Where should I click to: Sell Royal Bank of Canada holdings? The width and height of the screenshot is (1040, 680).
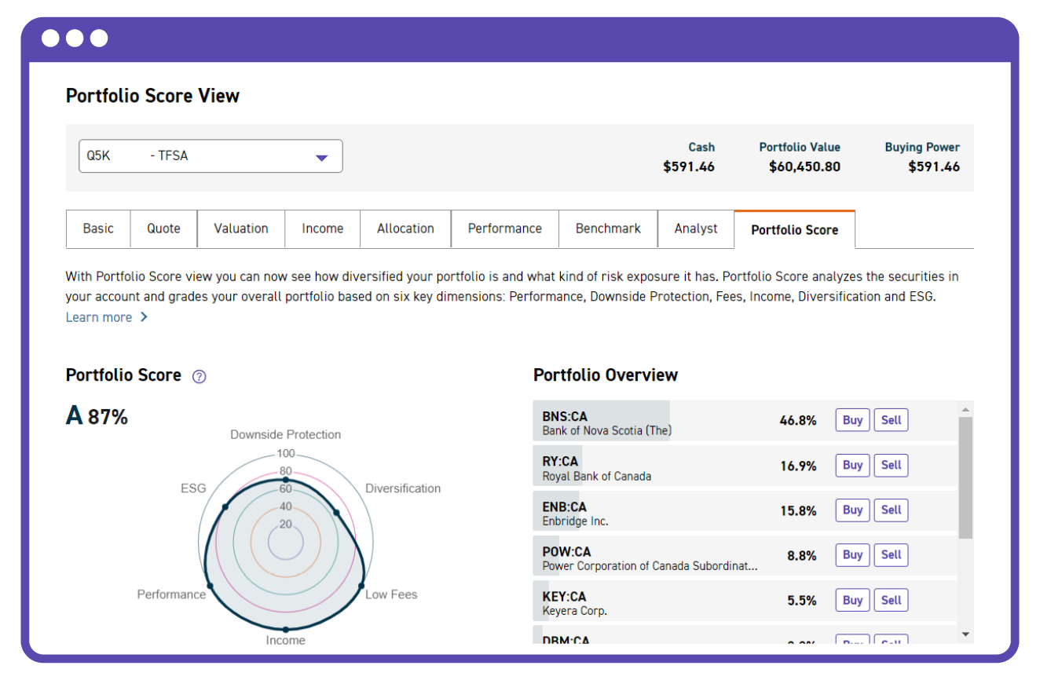tap(891, 465)
